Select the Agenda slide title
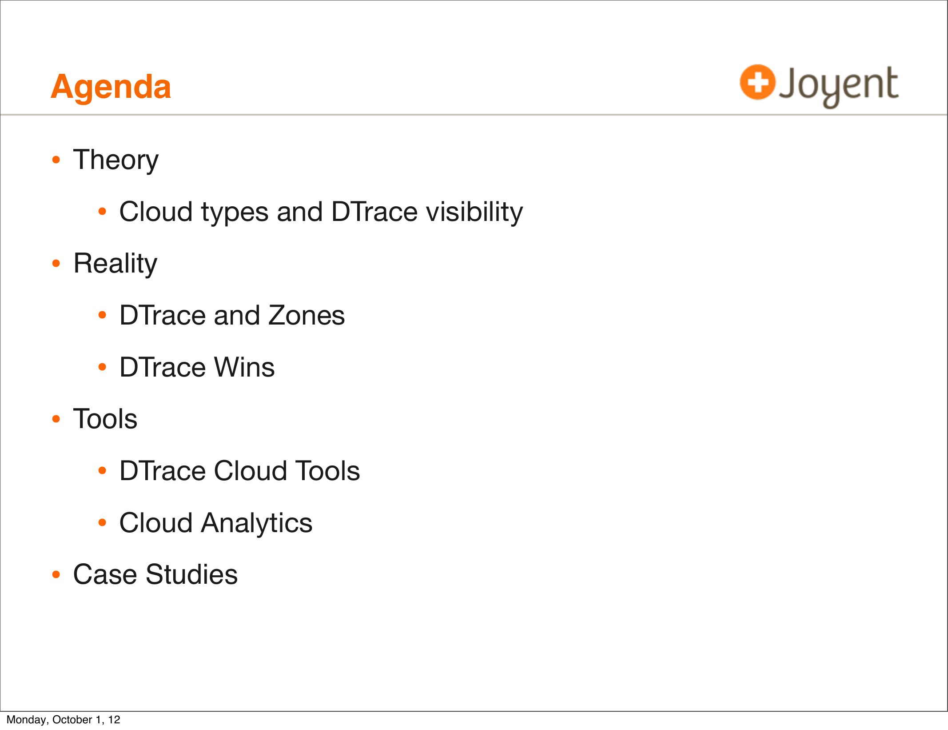The width and height of the screenshot is (948, 730). click(111, 87)
